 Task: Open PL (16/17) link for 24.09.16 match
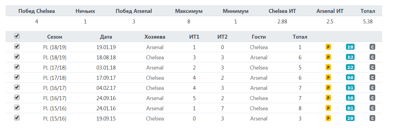coord(55,98)
